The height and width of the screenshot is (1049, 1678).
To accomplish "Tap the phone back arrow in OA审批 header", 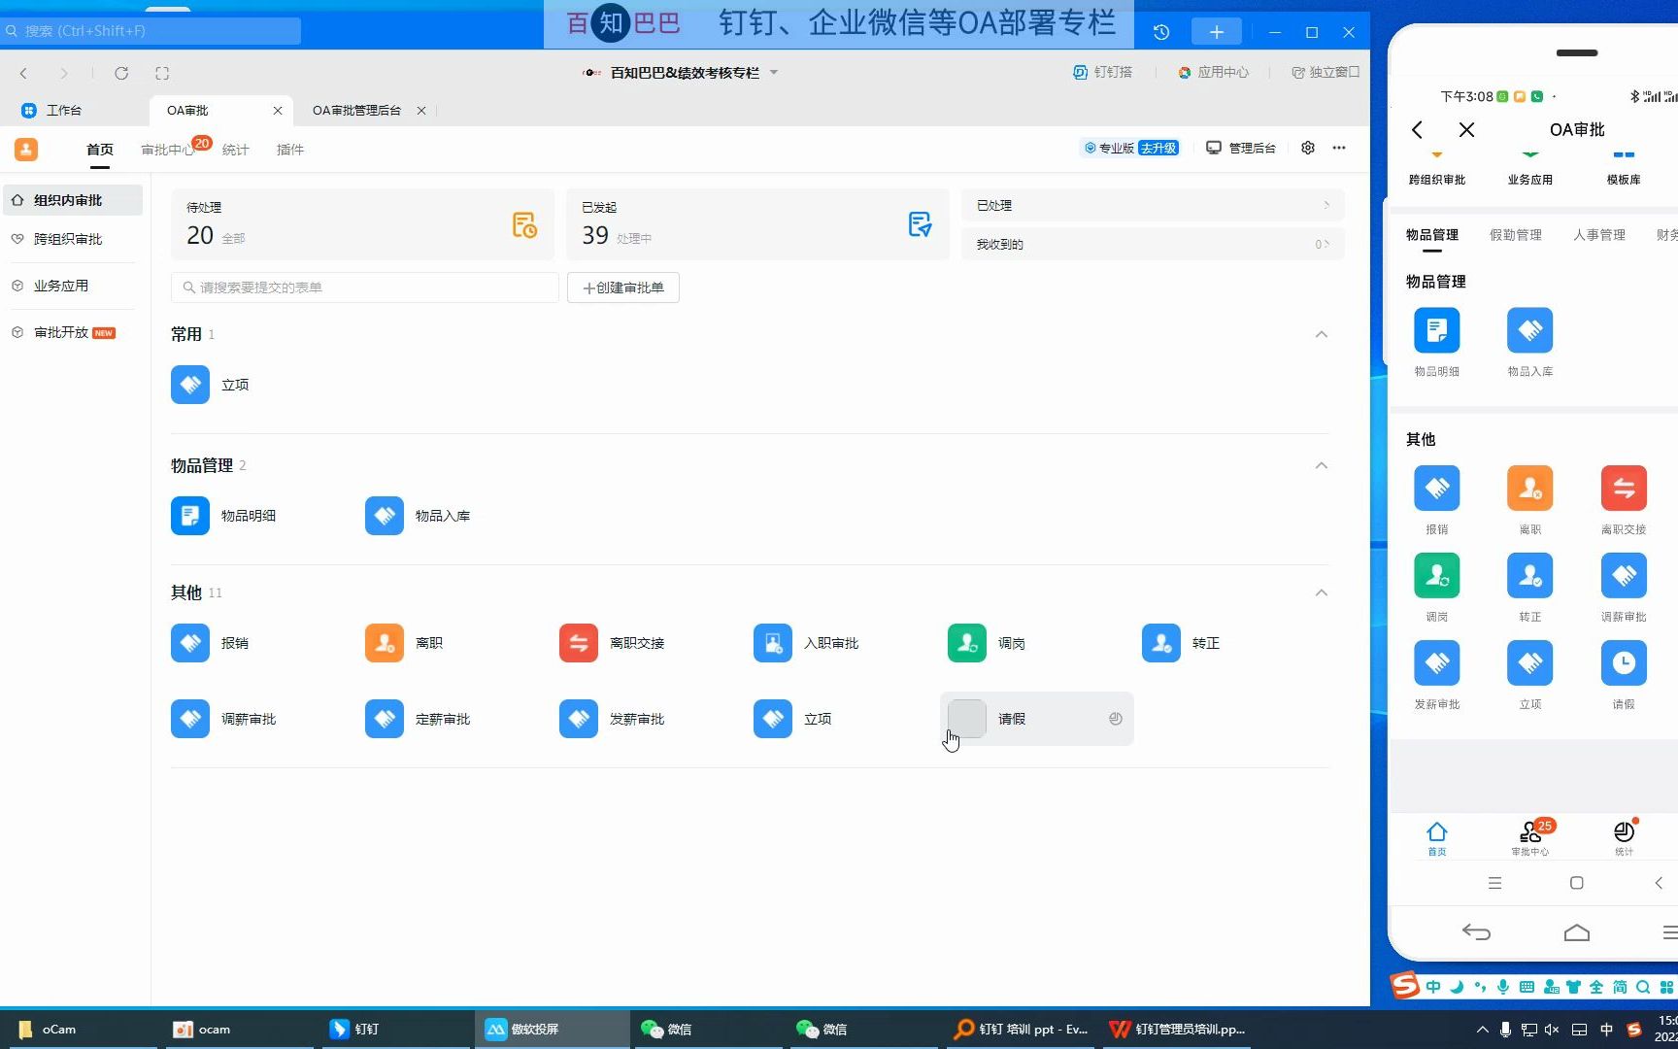I will 1418,129.
